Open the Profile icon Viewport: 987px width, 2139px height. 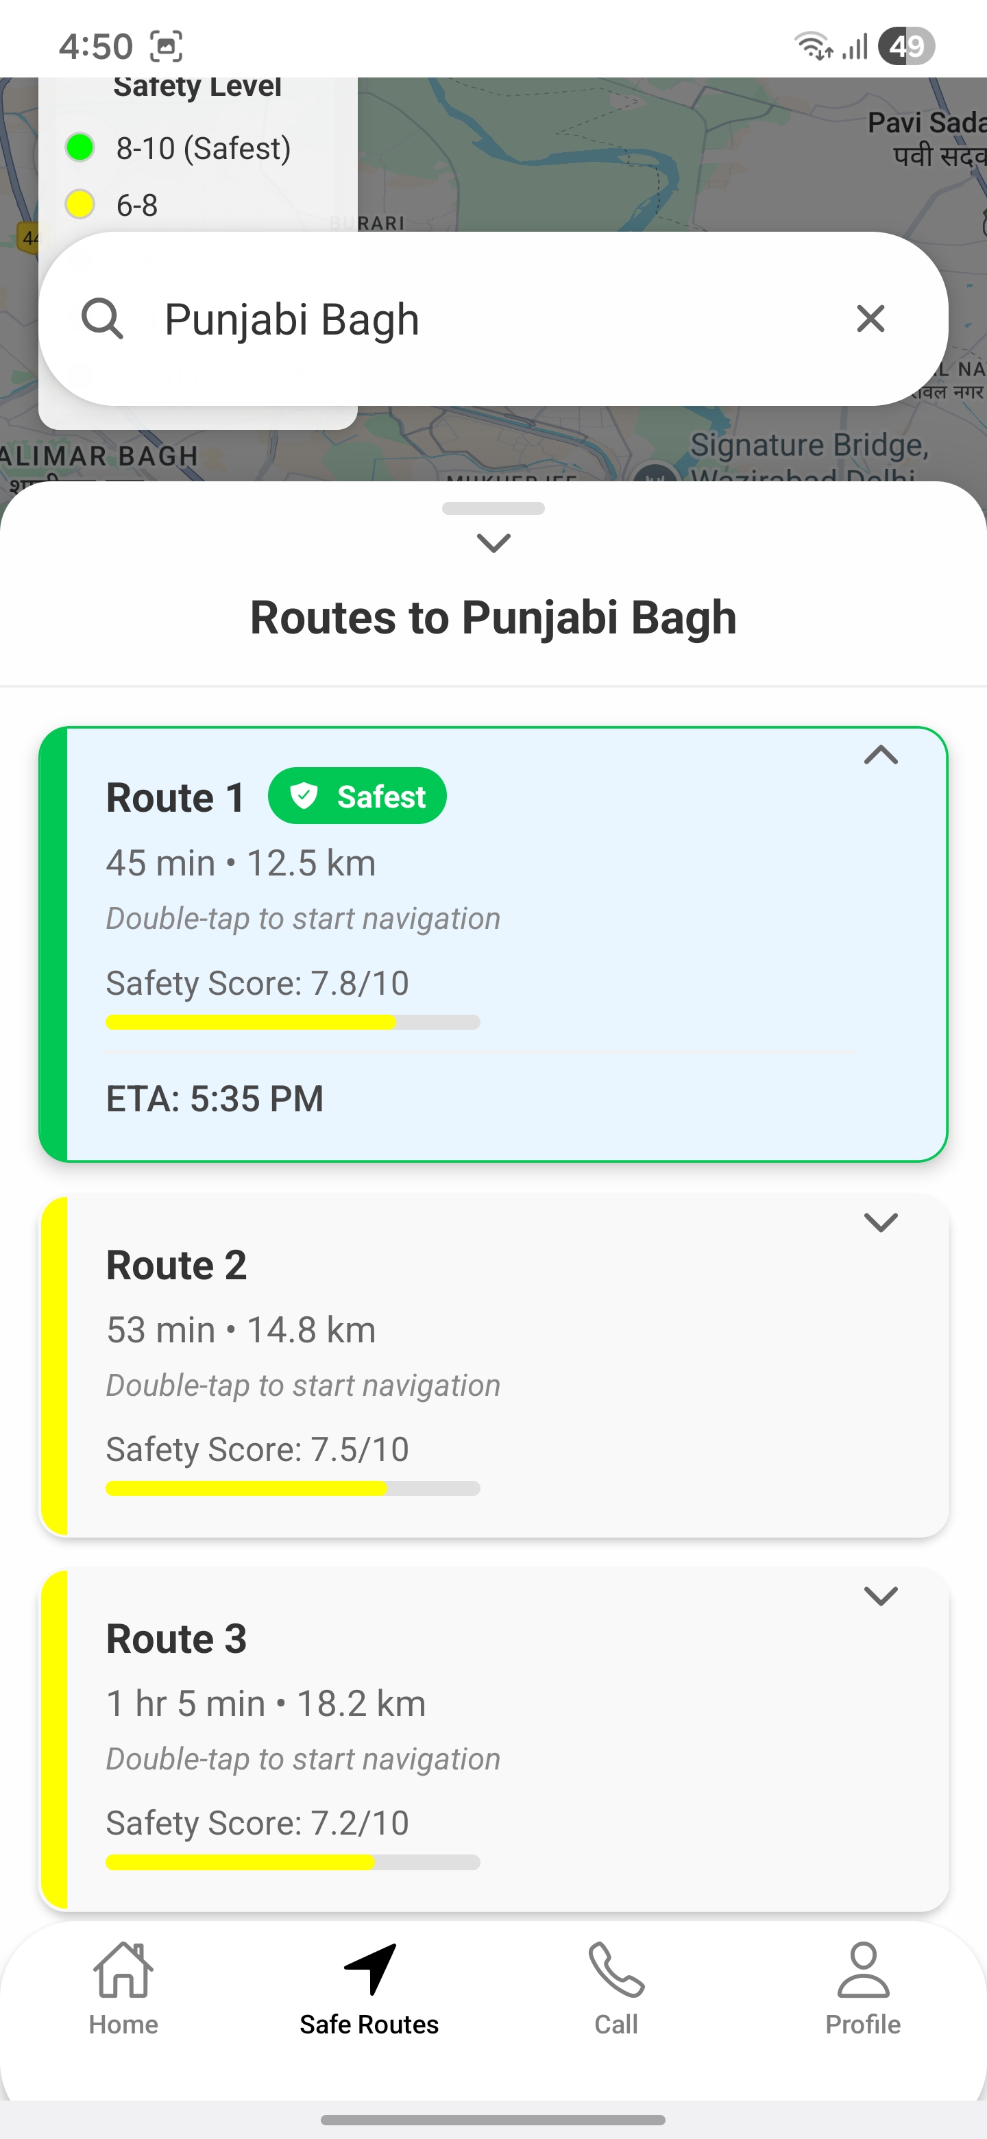(862, 1969)
